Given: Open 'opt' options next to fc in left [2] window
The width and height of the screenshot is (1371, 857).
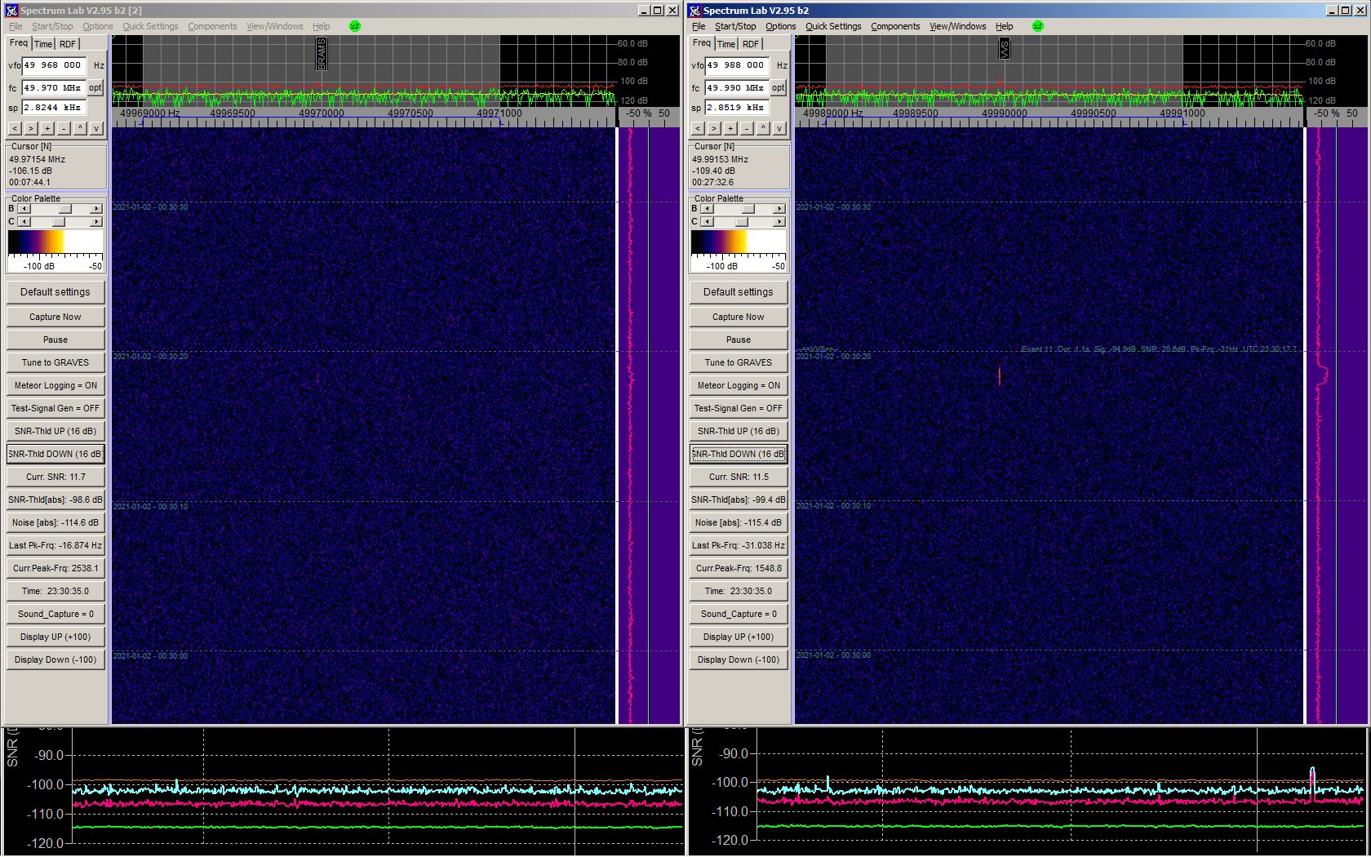Looking at the screenshot, I should [95, 87].
